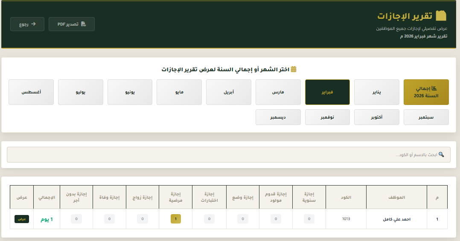This screenshot has height=241, width=460.
Task: Select month أبريل
Action: (229, 92)
